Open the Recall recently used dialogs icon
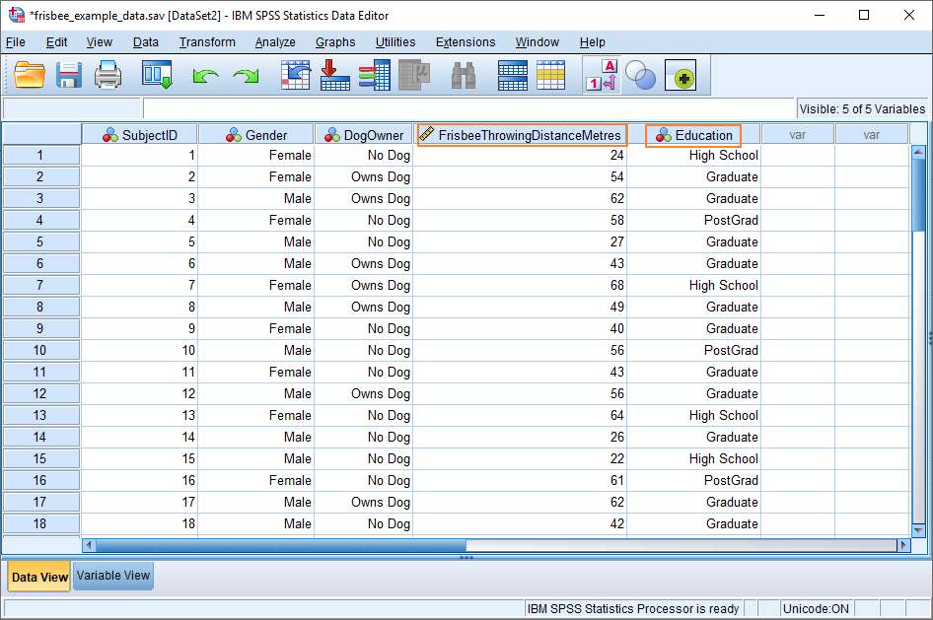933x620 pixels. 157,76
